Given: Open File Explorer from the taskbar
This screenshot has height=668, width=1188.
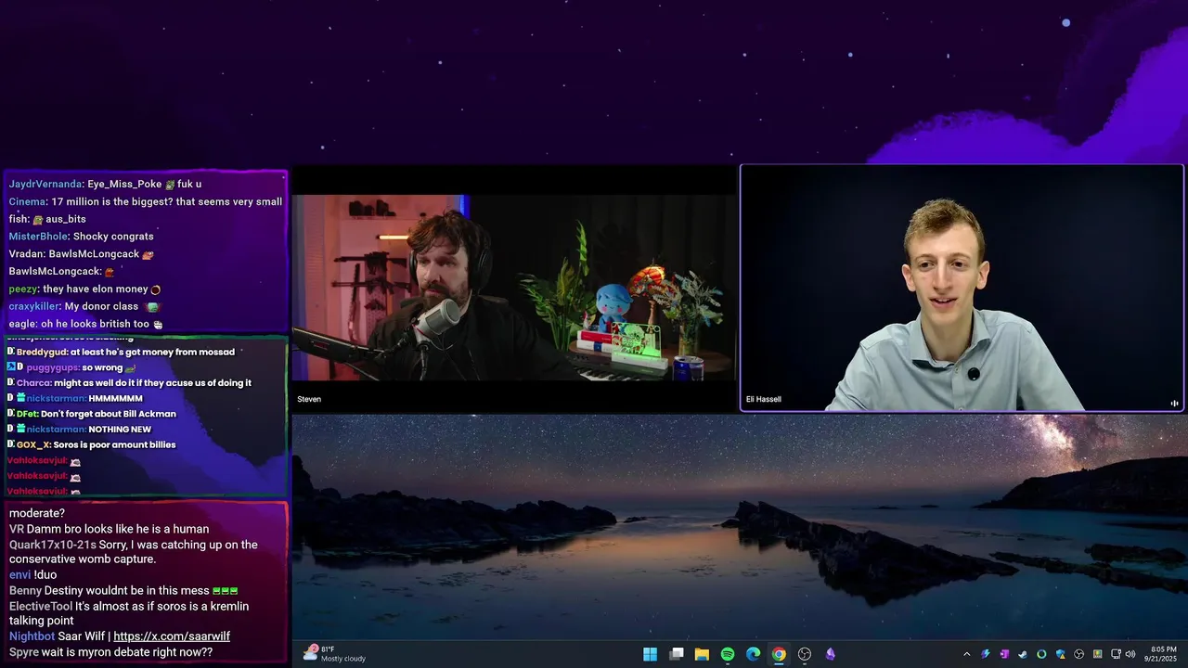Looking at the screenshot, I should pyautogui.click(x=703, y=654).
